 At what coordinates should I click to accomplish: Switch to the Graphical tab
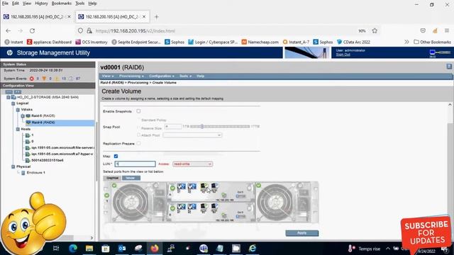[x=112, y=178]
